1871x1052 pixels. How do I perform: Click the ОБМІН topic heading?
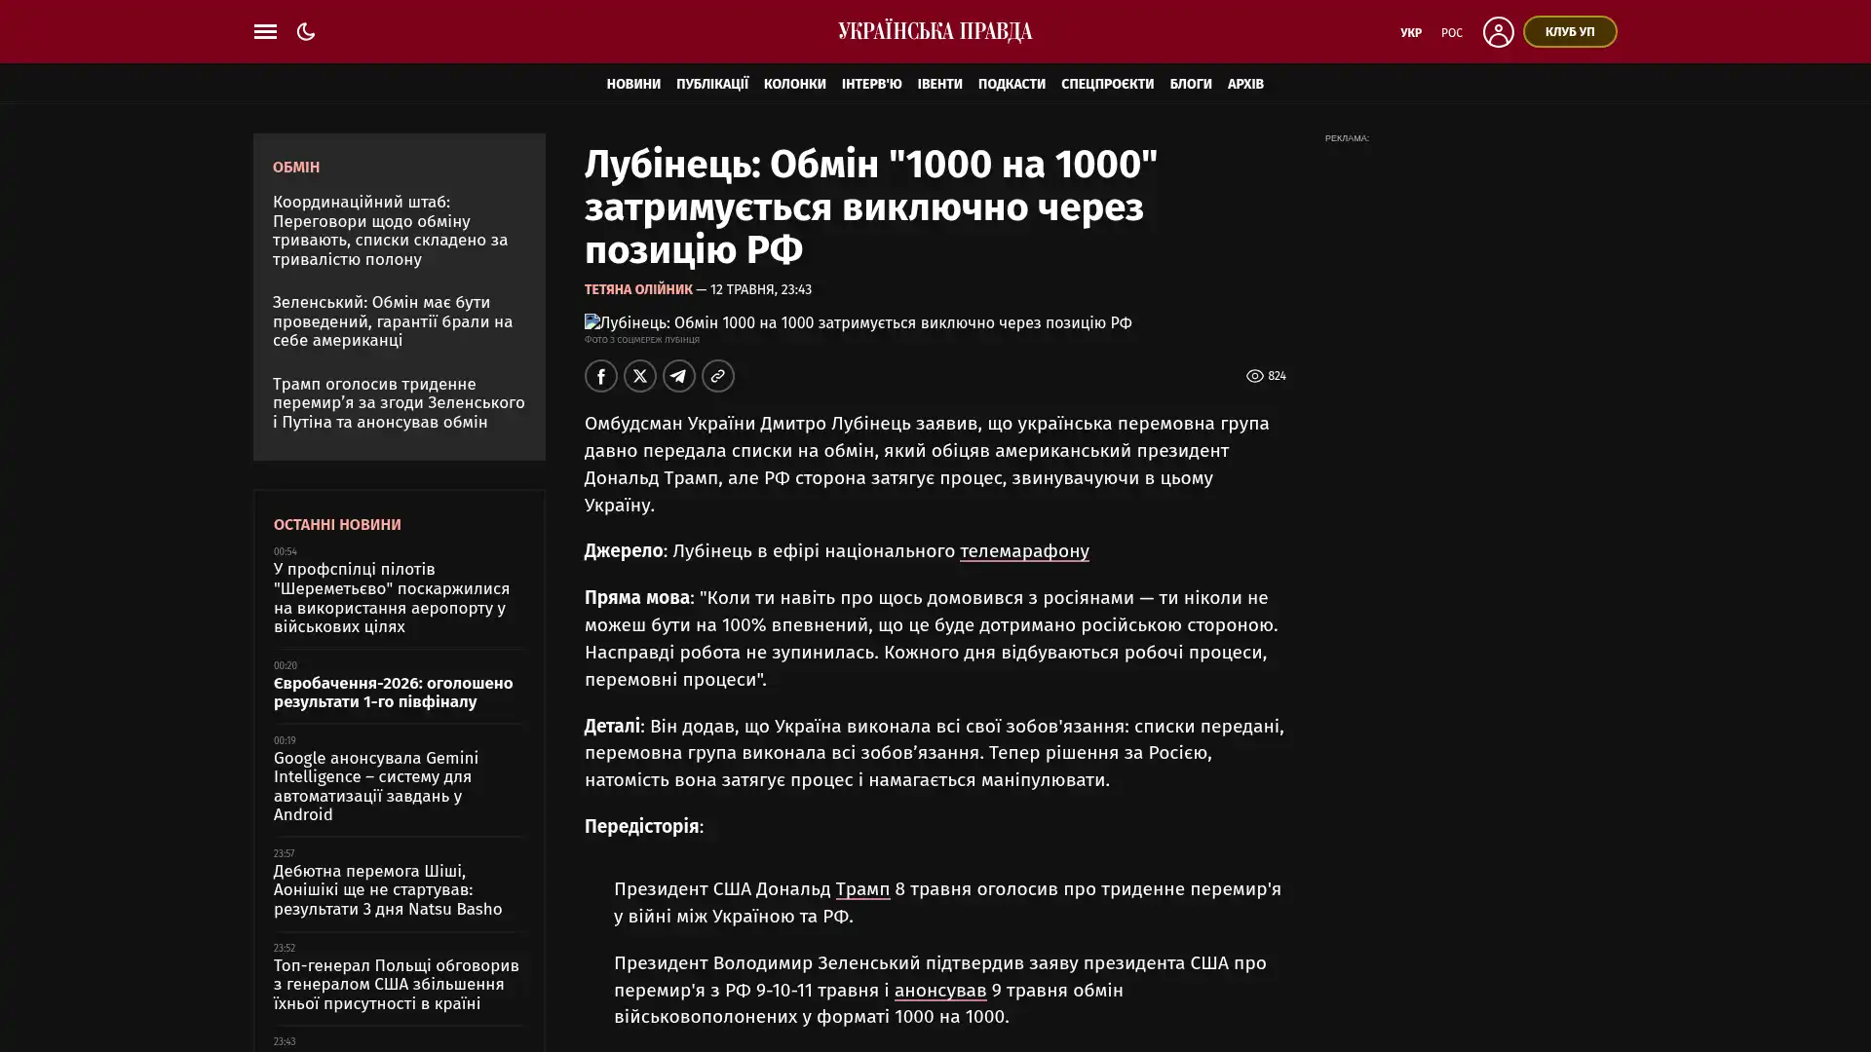pyautogui.click(x=295, y=168)
